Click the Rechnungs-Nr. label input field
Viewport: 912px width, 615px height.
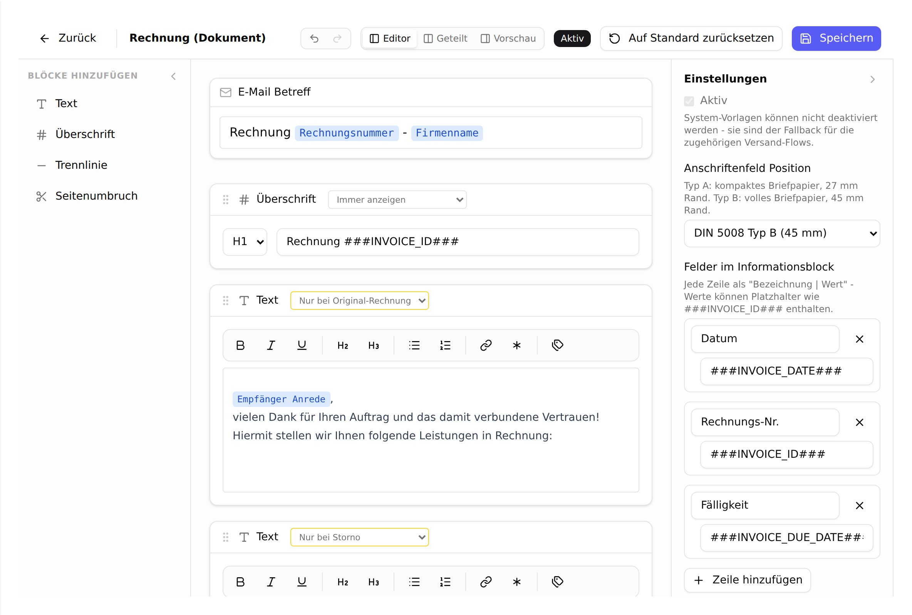[764, 422]
